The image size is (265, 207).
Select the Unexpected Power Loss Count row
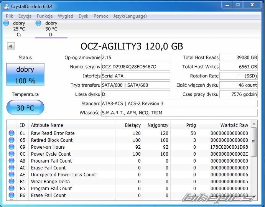point(63,175)
